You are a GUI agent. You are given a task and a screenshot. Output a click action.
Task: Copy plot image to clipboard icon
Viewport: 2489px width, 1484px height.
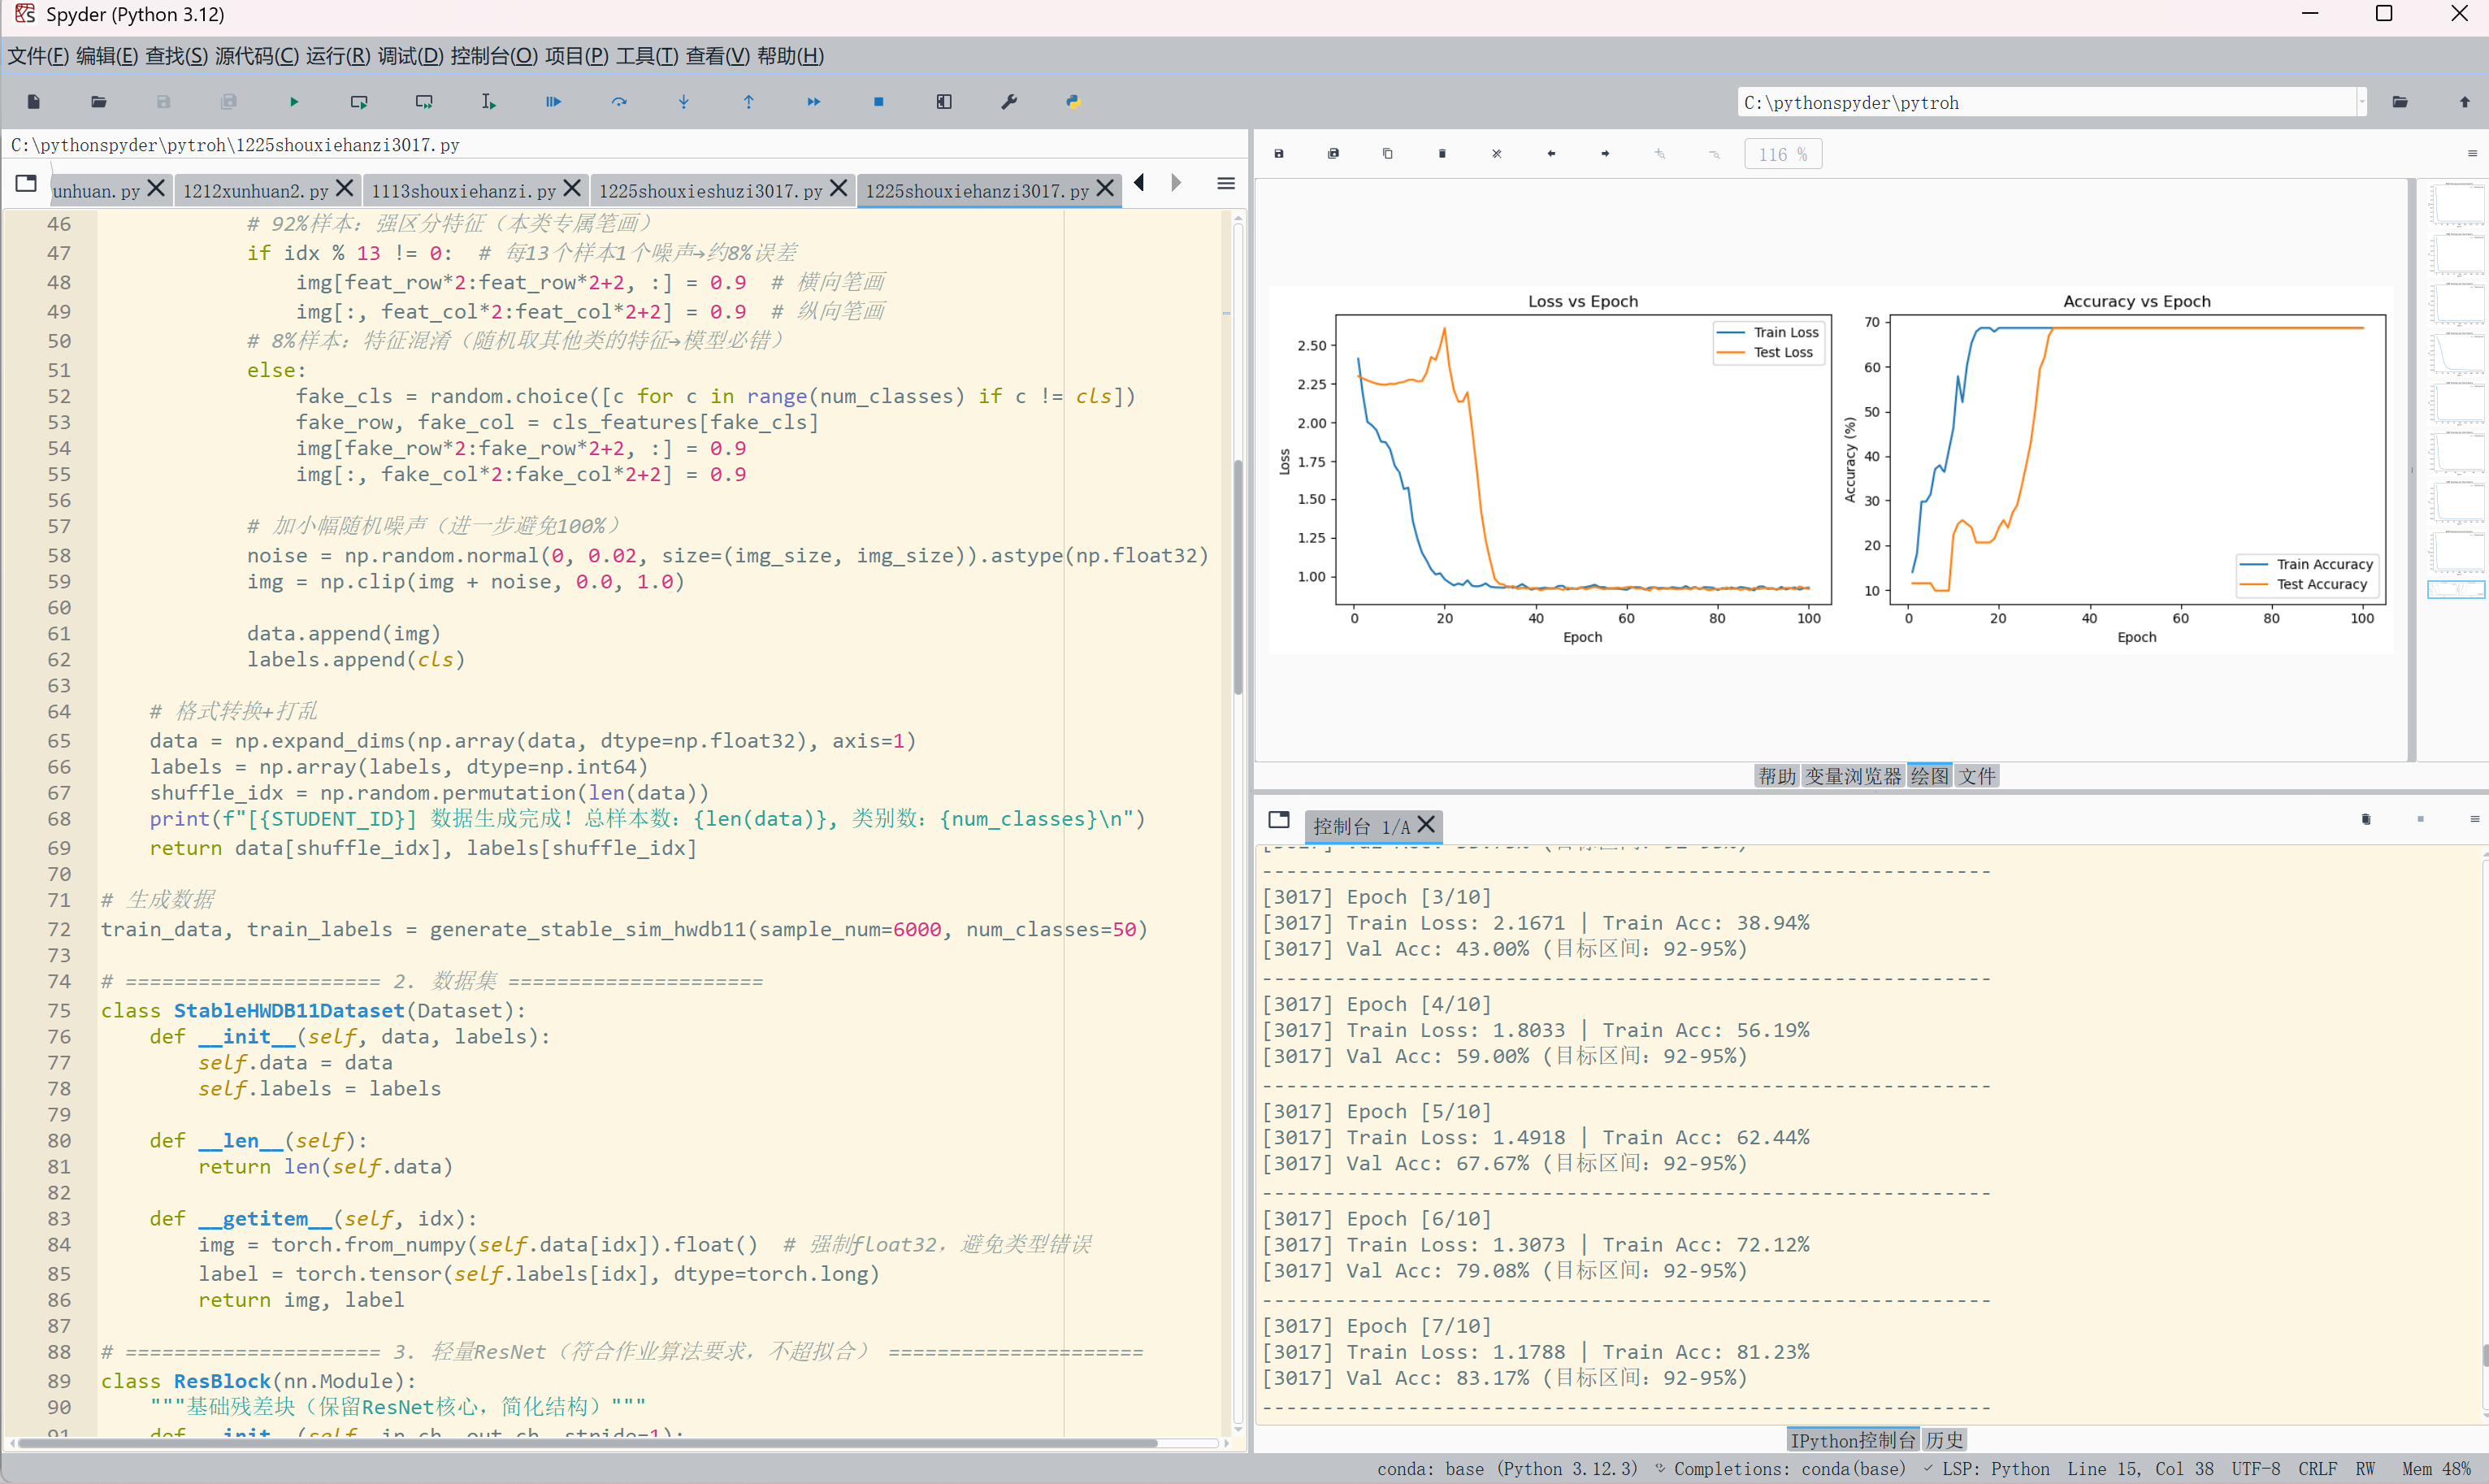pos(1387,154)
